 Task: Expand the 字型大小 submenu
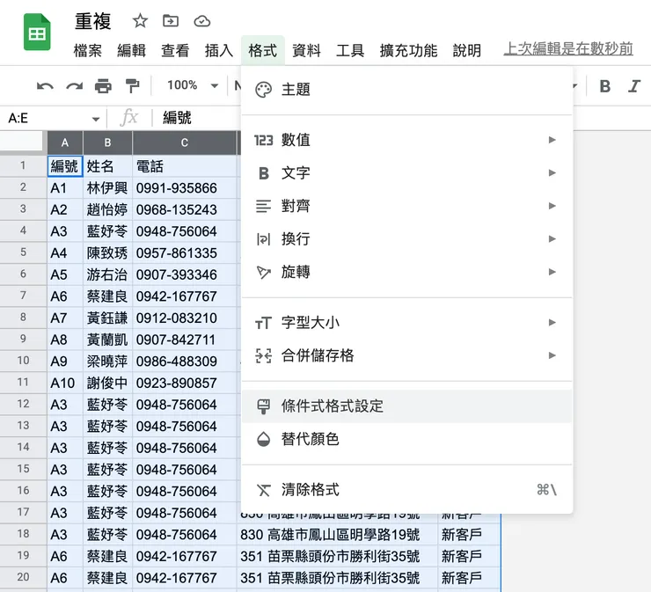point(406,323)
